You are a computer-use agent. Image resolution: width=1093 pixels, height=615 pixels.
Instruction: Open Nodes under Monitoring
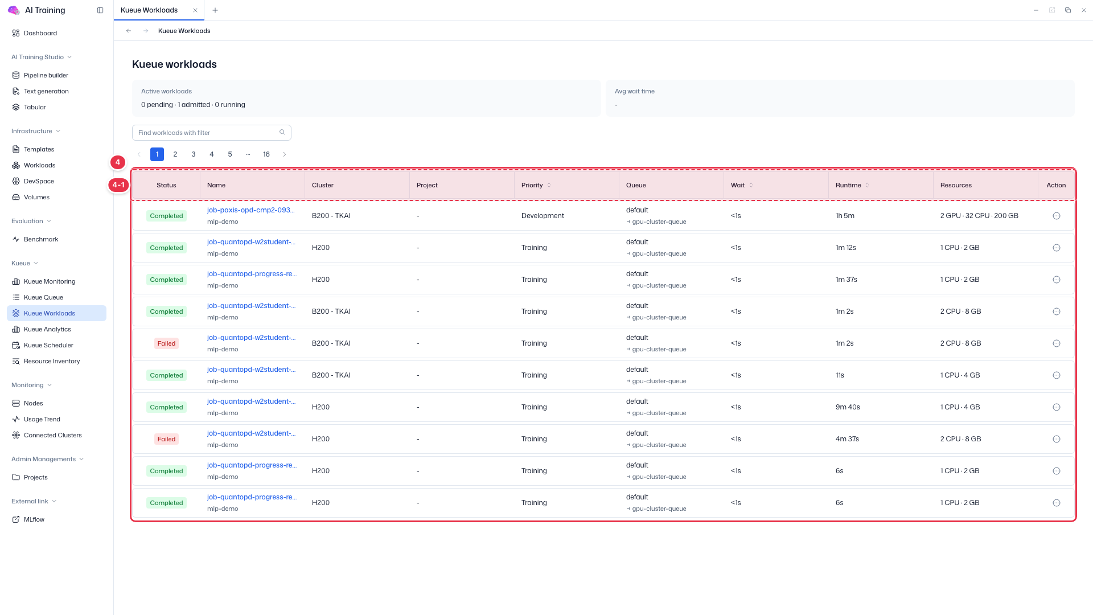[x=56, y=403]
